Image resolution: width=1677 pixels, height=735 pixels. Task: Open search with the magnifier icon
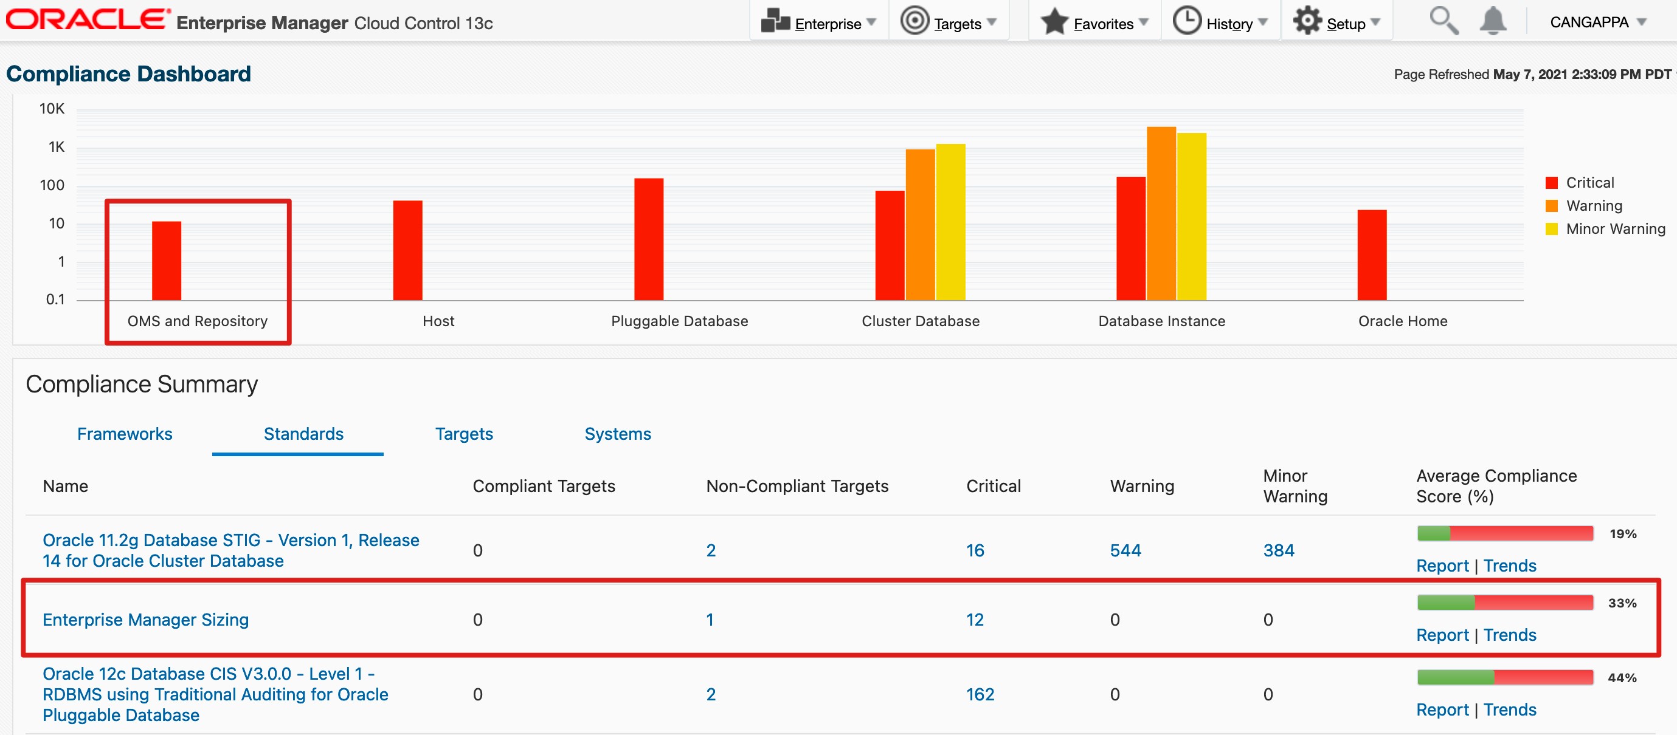(x=1444, y=21)
